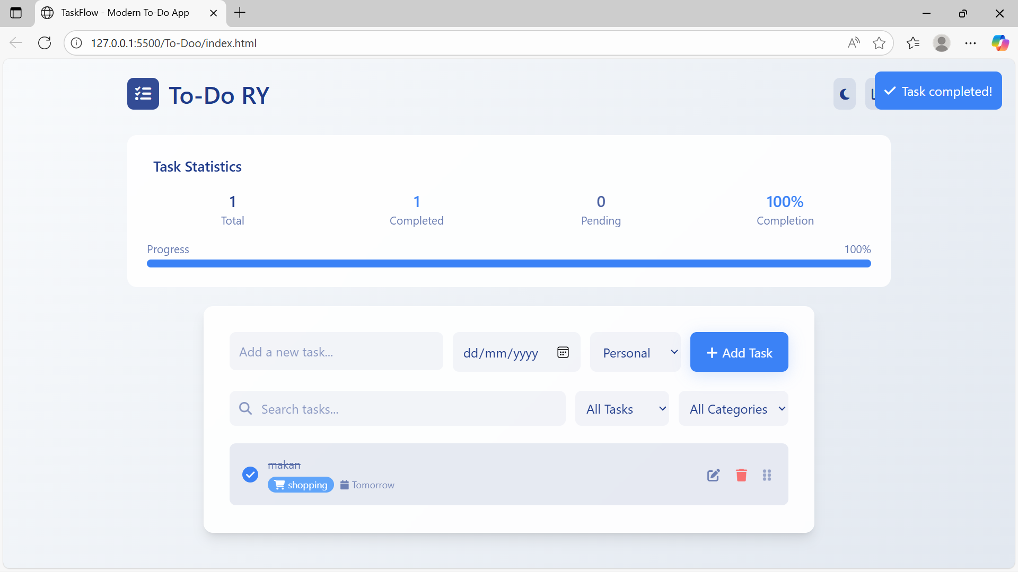Expand the Personal category dropdown
Screen dimensions: 1018x572
635,352
